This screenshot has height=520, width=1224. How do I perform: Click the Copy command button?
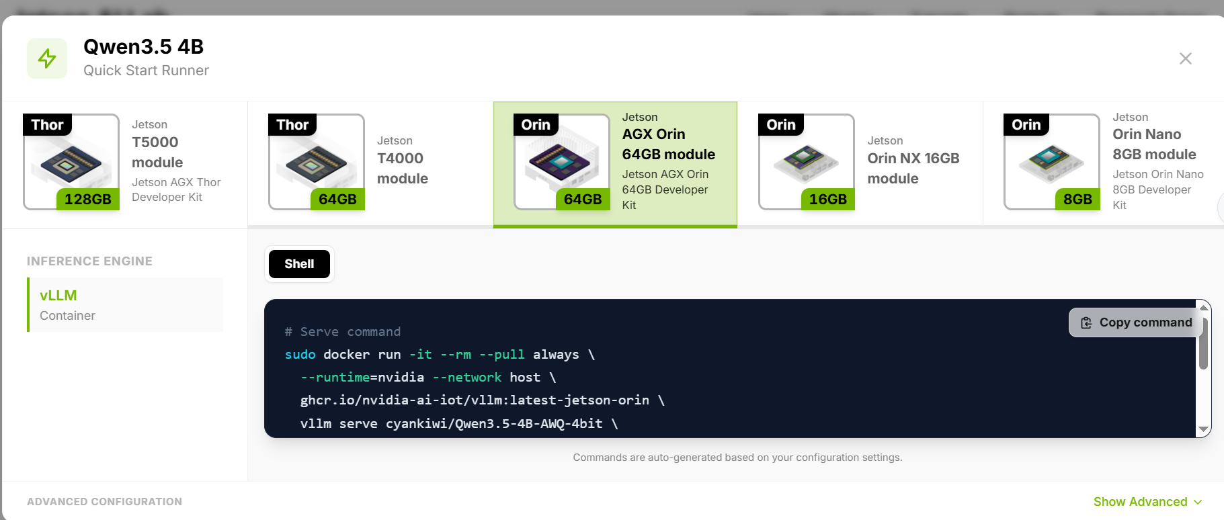[x=1136, y=322]
